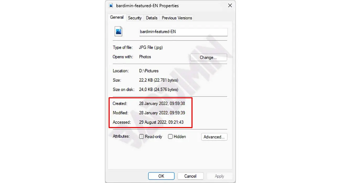Click the Cancel button
Image resolution: width=341 pixels, height=183 pixels.
click(190, 176)
